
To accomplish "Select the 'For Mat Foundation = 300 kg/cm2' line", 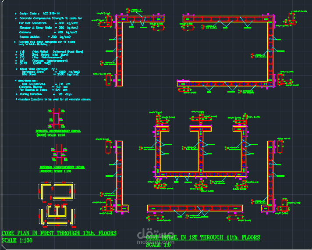I will (49, 23).
